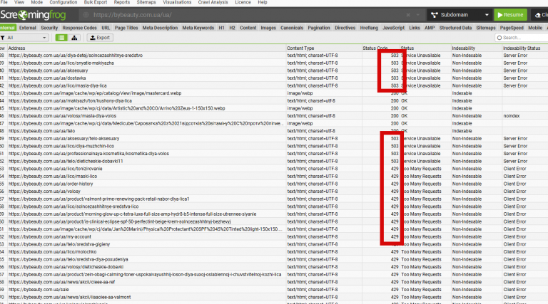
Task: Click the globe icon in URL bar
Action: click(86, 15)
